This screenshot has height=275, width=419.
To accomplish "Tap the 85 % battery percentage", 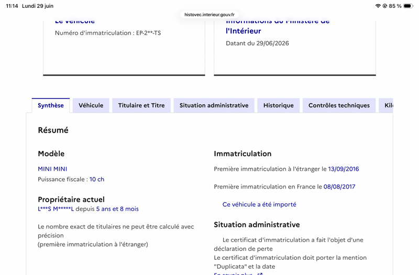I will pyautogui.click(x=395, y=6).
